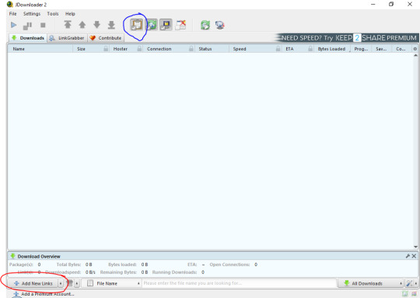Click the update check refresh icon
Viewport: 420px width, 298px height.
pyautogui.click(x=205, y=25)
